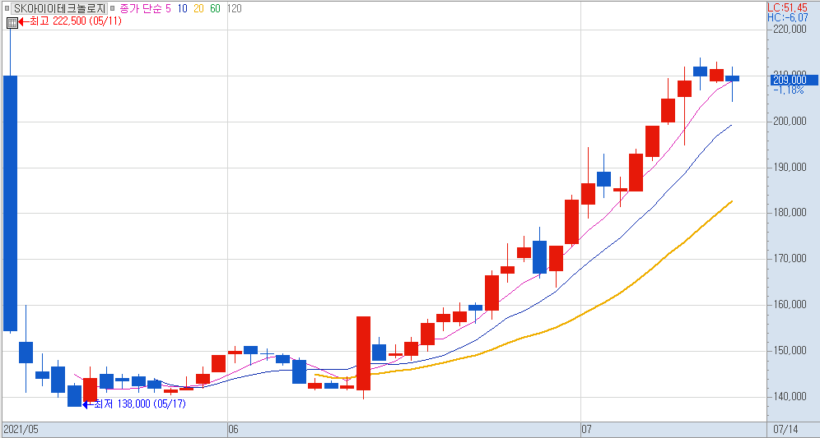Click the square marker before 종가 단순

click(x=112, y=9)
